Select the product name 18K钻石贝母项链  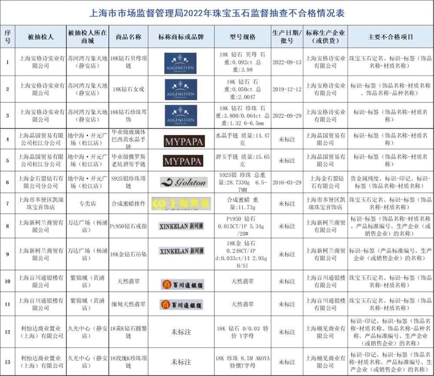pyautogui.click(x=128, y=62)
